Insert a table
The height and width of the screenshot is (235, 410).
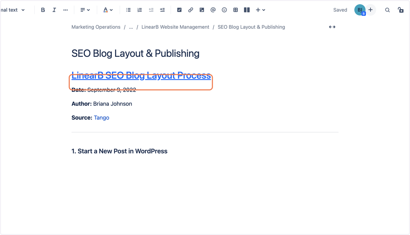tap(236, 10)
